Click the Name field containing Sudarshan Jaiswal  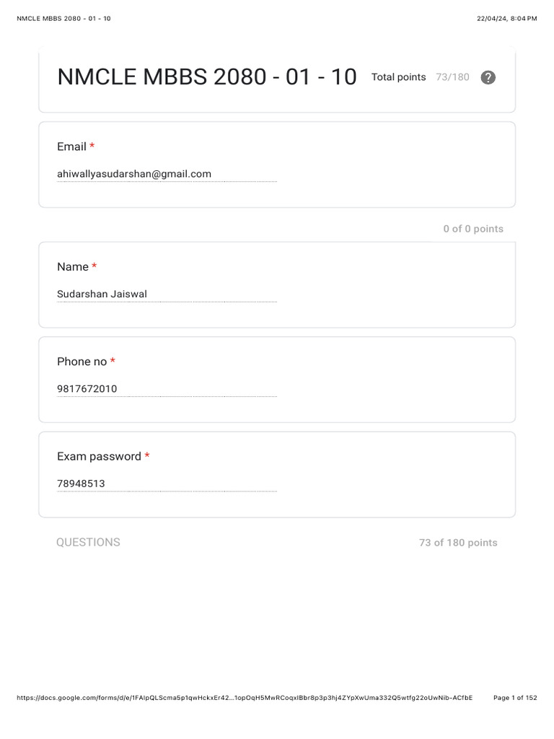[x=167, y=294]
